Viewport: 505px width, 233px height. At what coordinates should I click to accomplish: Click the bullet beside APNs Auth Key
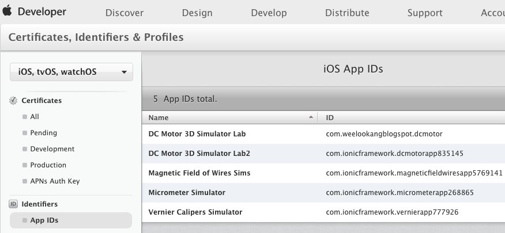point(25,181)
